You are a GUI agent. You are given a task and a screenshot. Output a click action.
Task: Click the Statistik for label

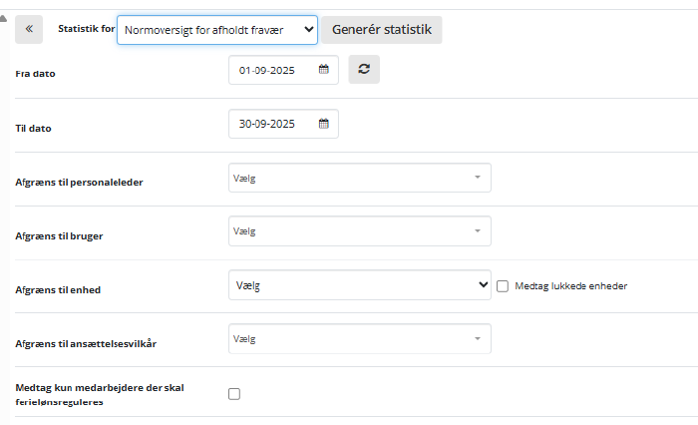[85, 30]
